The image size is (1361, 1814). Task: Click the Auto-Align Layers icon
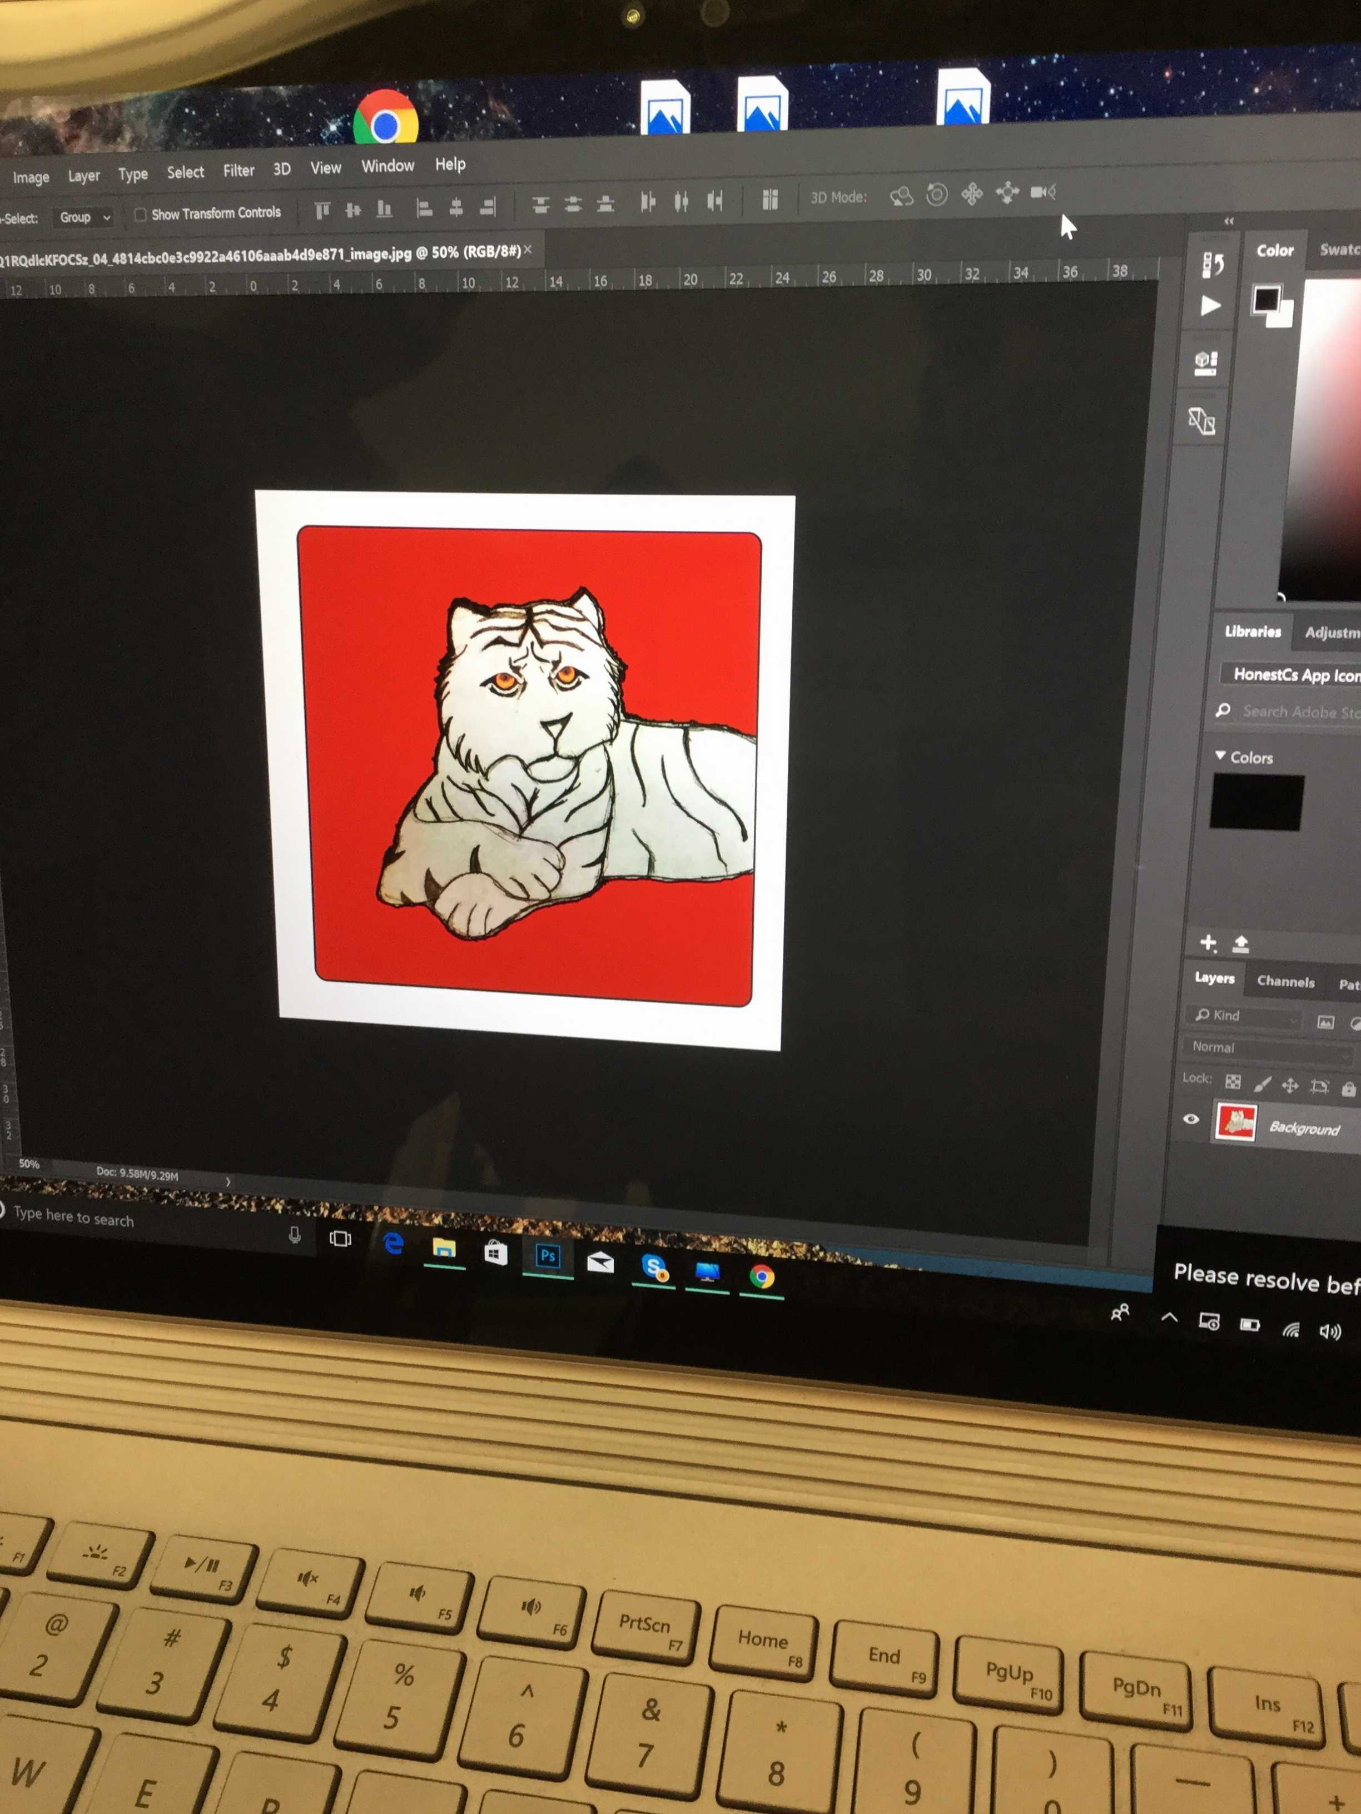pos(770,199)
